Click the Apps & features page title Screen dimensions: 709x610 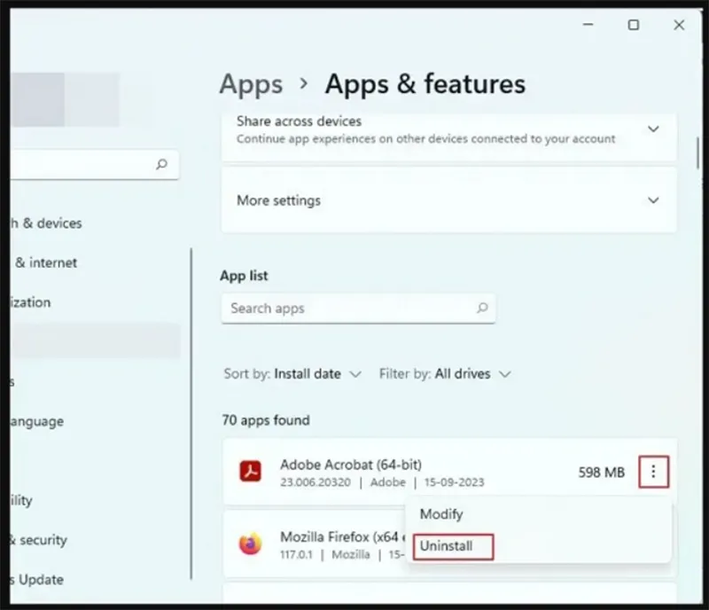tap(425, 84)
